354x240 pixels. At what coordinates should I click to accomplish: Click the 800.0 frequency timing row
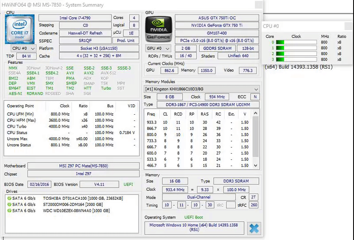click(x=198, y=135)
